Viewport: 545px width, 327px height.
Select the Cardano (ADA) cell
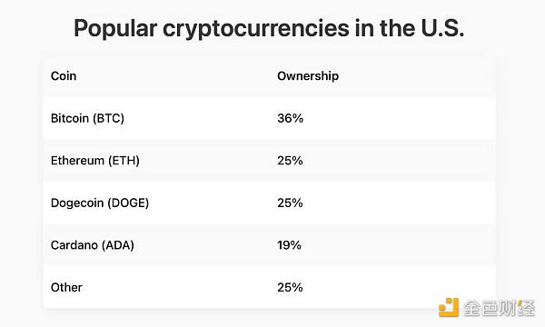(93, 245)
